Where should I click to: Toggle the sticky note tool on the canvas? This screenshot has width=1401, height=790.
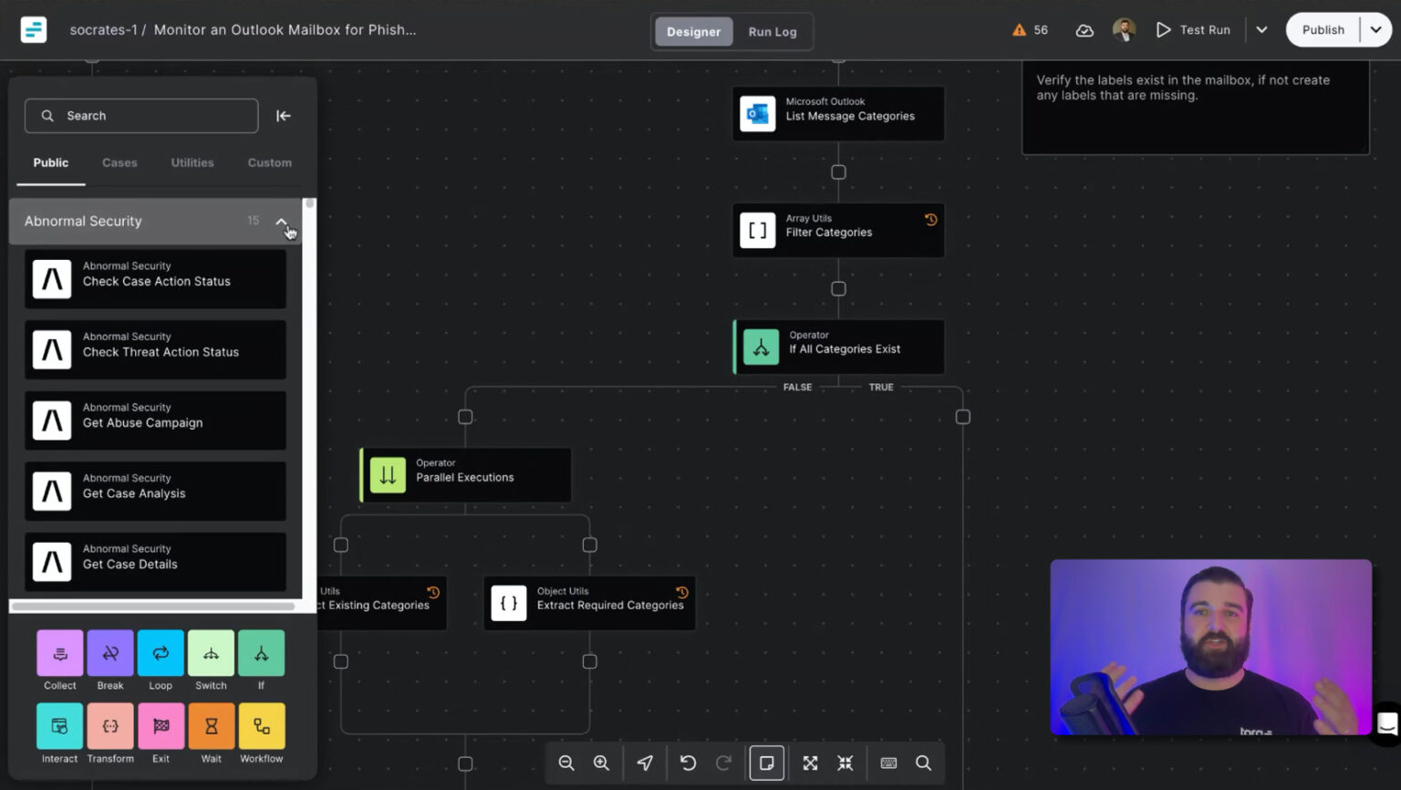coord(766,763)
